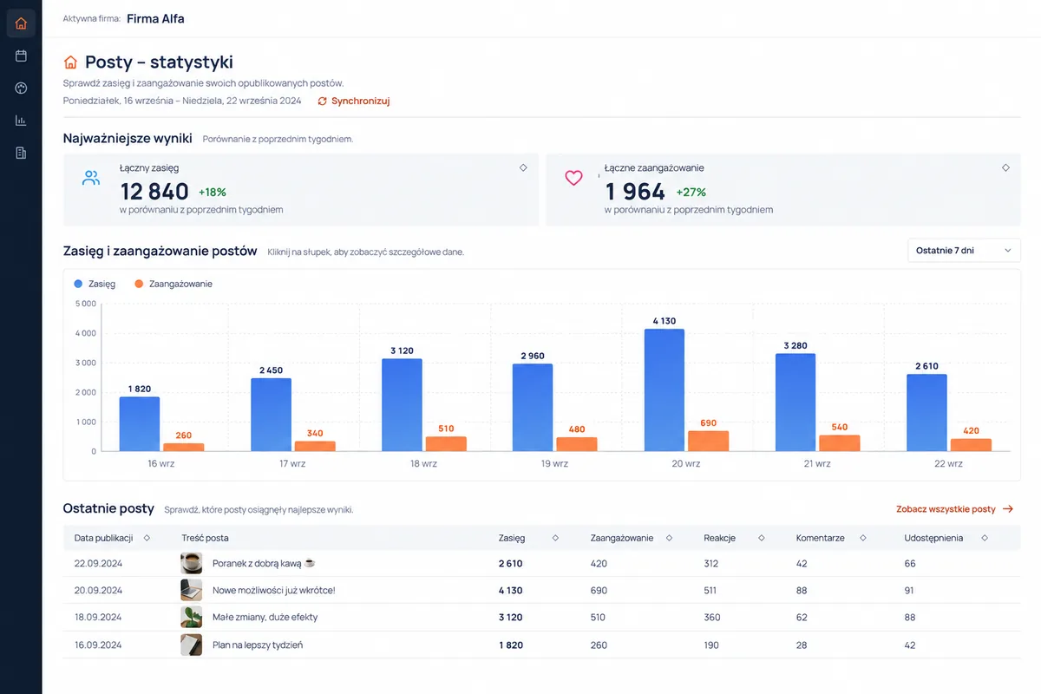Screen dimensions: 1041x694
Task: Open the document report icon in sidebar
Action: 21,154
